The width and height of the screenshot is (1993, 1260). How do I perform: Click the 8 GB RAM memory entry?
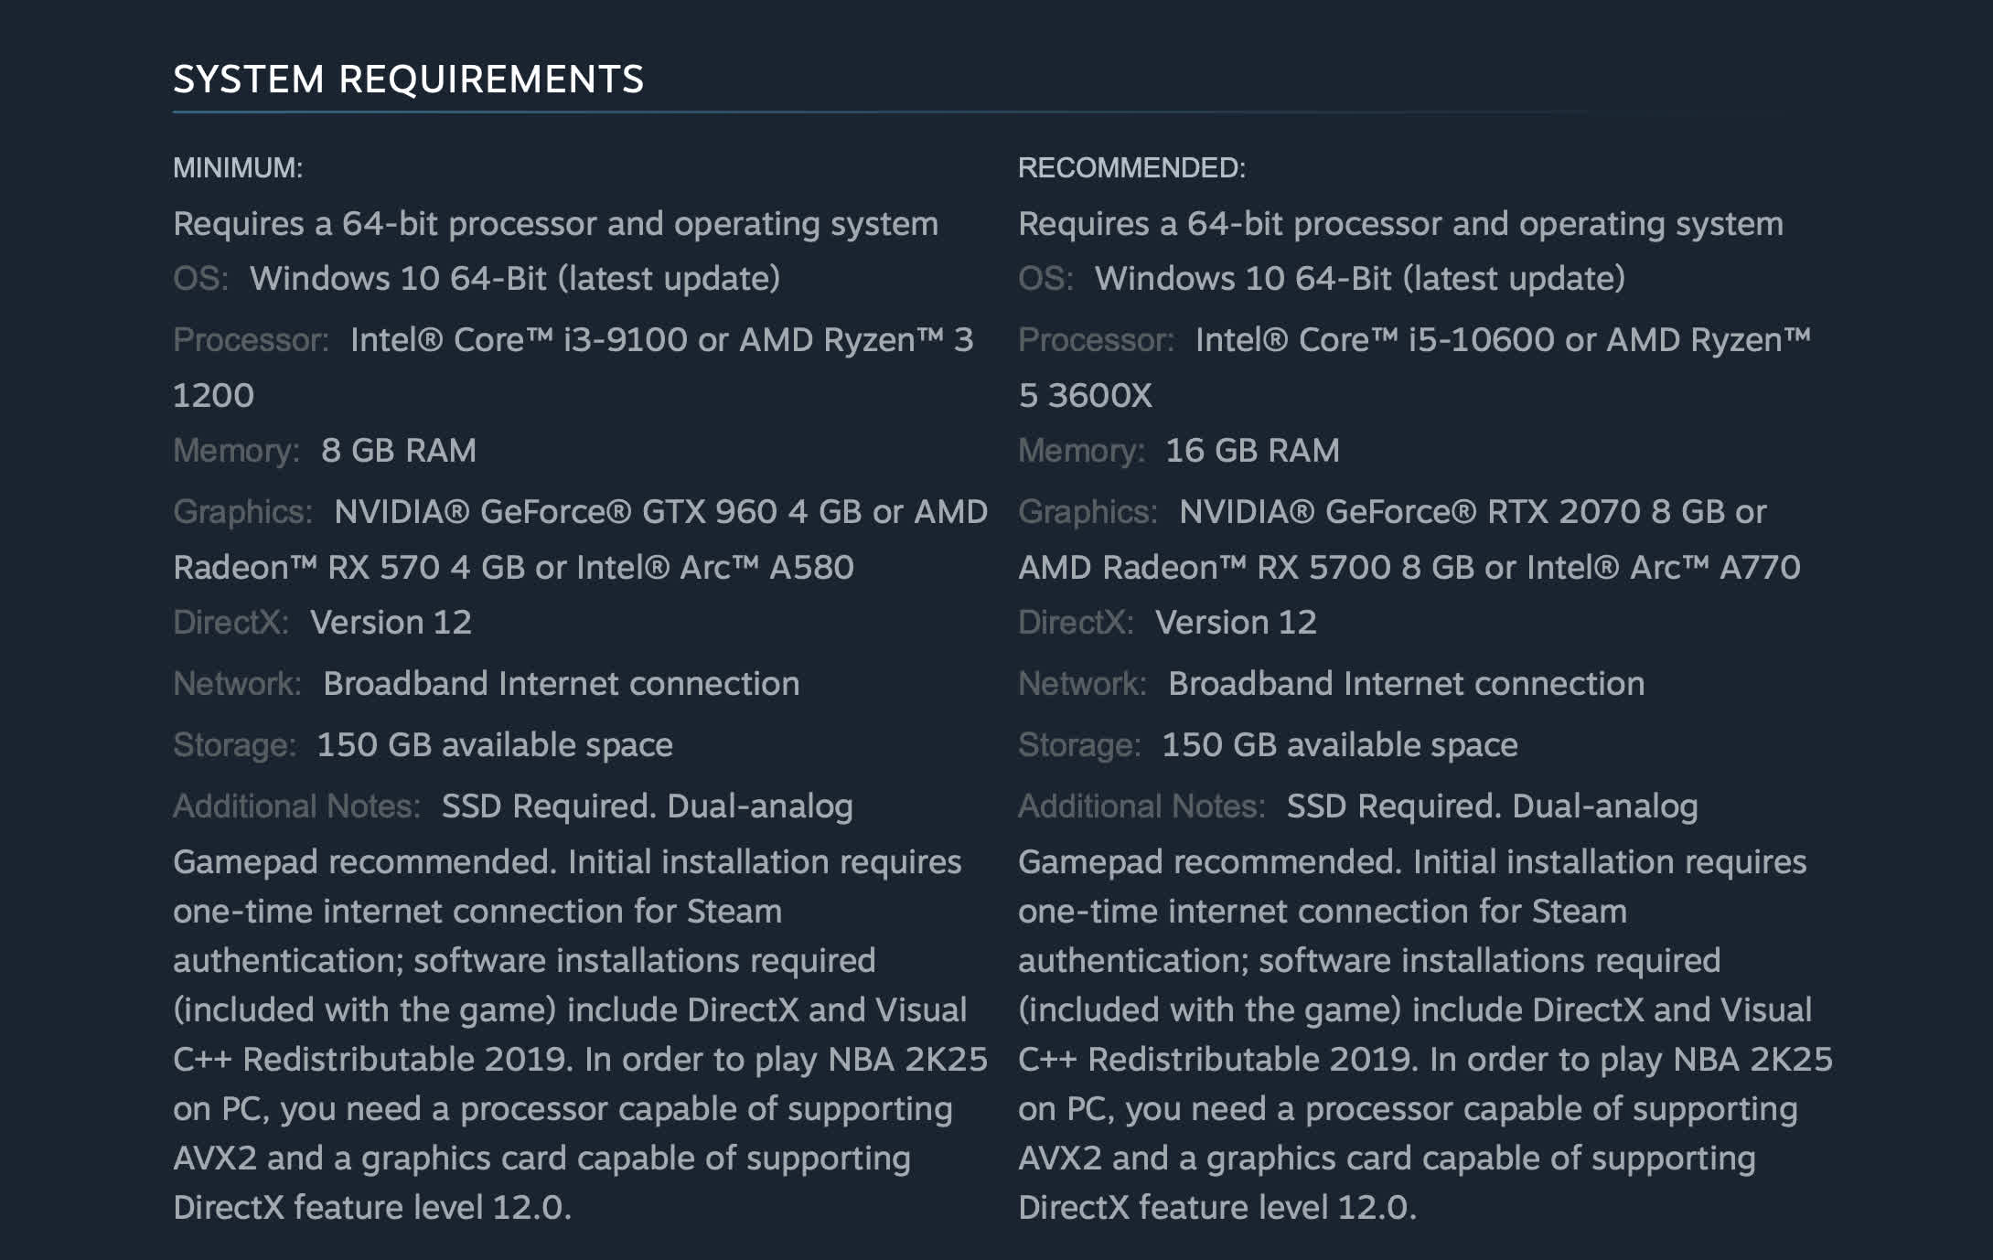click(x=399, y=451)
